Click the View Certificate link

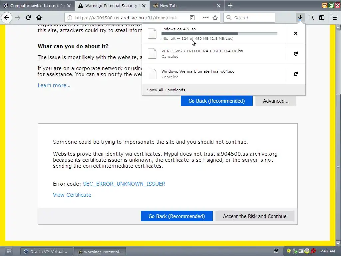point(72,195)
